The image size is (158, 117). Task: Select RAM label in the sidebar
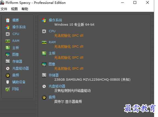[x=16, y=41]
